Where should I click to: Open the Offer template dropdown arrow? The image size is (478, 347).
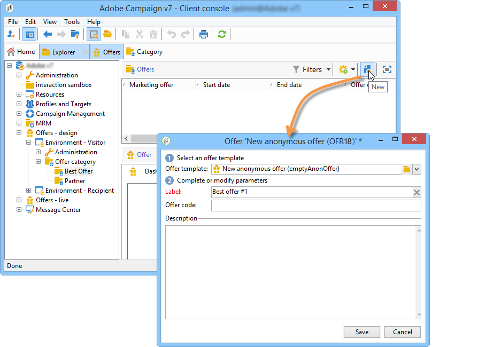coord(417,169)
